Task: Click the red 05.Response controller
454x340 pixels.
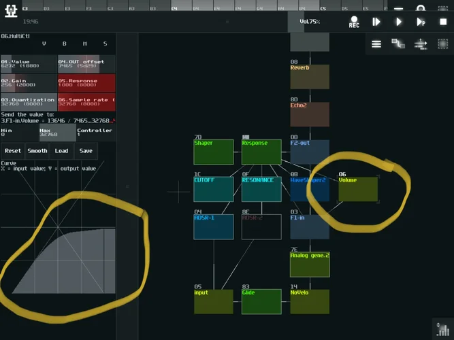Action: click(x=86, y=83)
